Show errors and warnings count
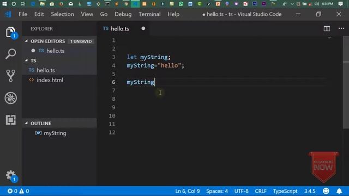The image size is (349, 196). [x=18, y=191]
